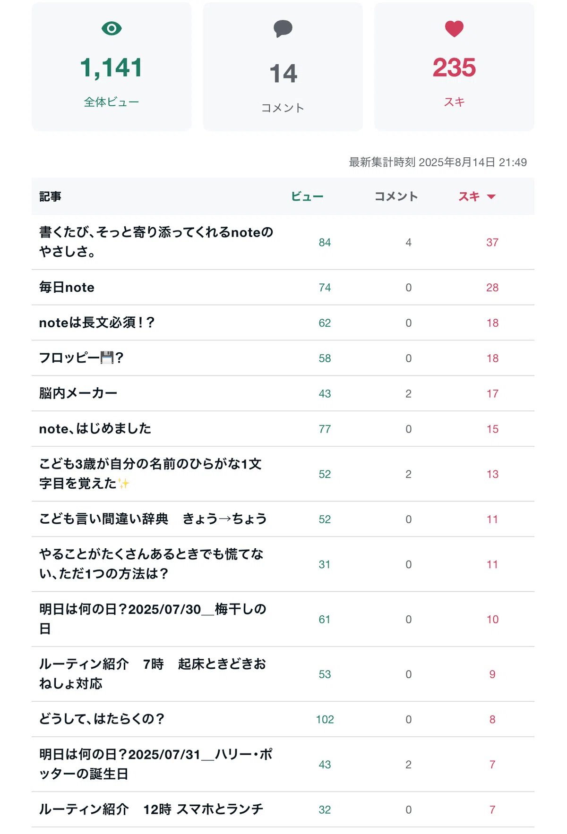Image resolution: width=567 pixels, height=834 pixels.
Task: Select the スキ 235 summary card
Action: [454, 67]
